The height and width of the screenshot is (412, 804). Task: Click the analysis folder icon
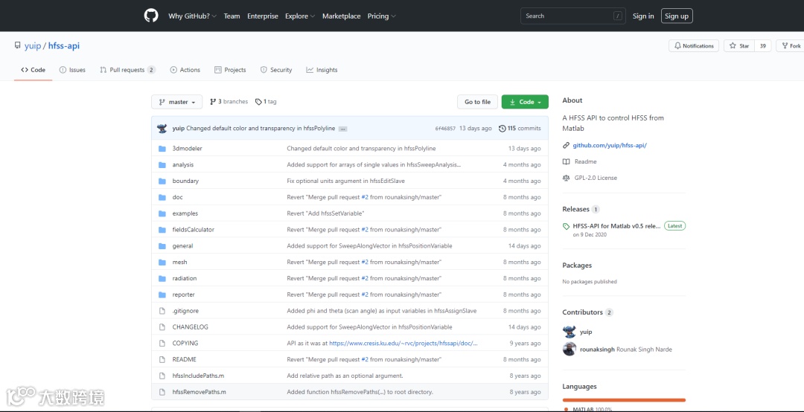(162, 165)
